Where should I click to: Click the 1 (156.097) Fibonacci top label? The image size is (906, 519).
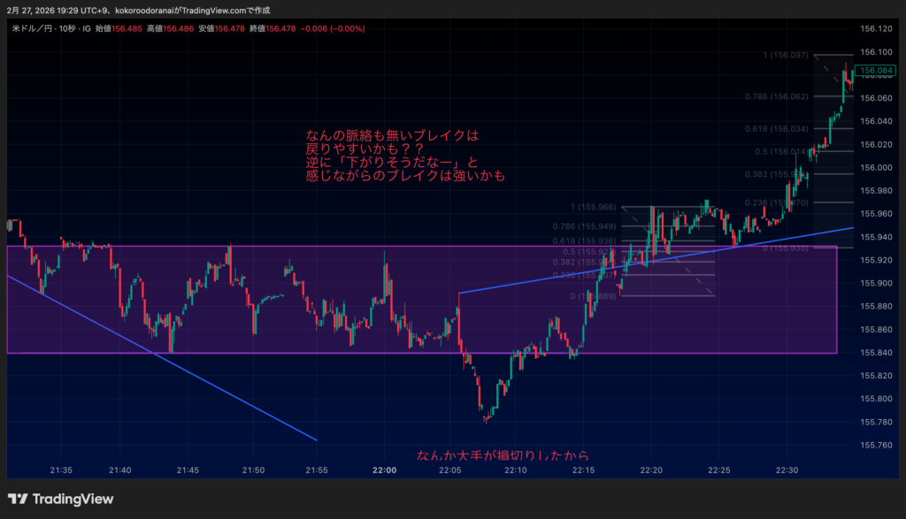tap(785, 56)
